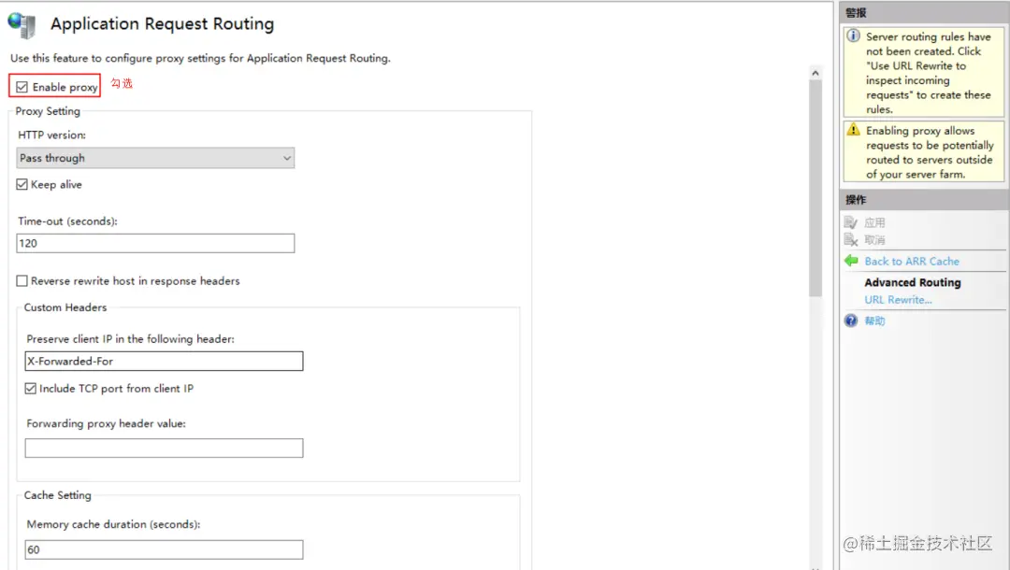Focus the Time-out seconds field
The height and width of the screenshot is (570, 1010).
click(x=155, y=243)
